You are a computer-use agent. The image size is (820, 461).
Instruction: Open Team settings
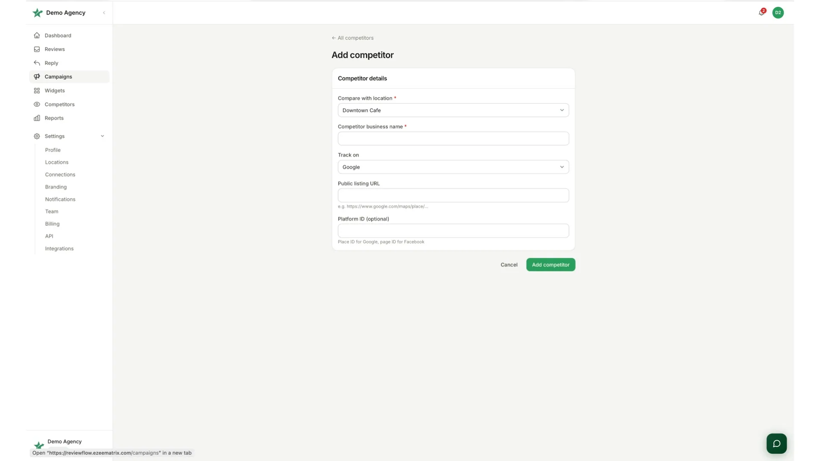tap(52, 211)
